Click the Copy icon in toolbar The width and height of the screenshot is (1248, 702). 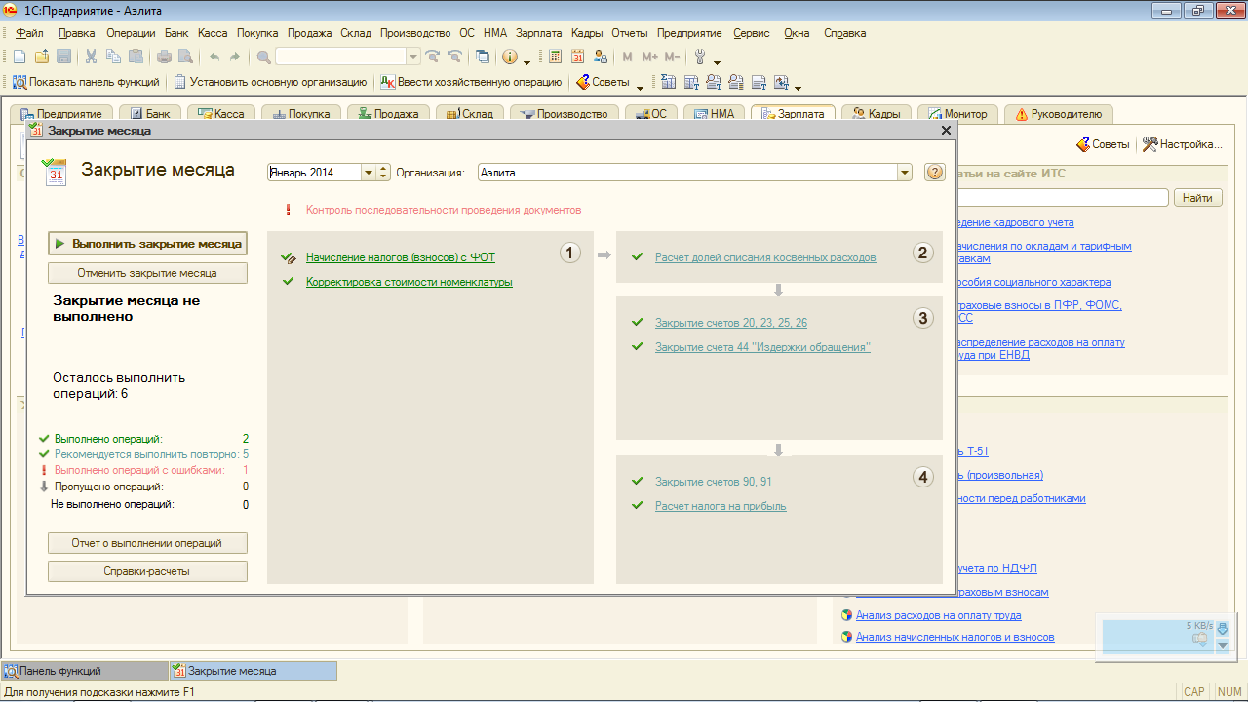click(113, 57)
